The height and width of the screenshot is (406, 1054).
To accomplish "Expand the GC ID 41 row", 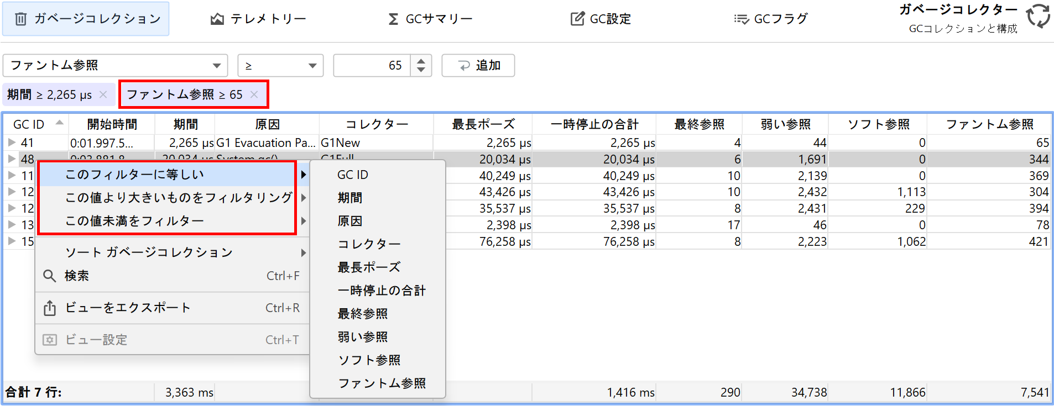I will pos(12,143).
